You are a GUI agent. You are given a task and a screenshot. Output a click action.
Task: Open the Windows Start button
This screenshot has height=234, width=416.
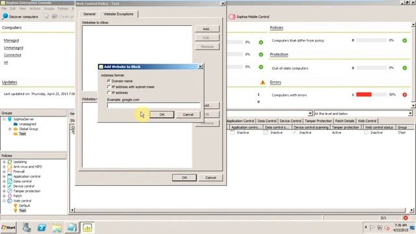click(8, 227)
